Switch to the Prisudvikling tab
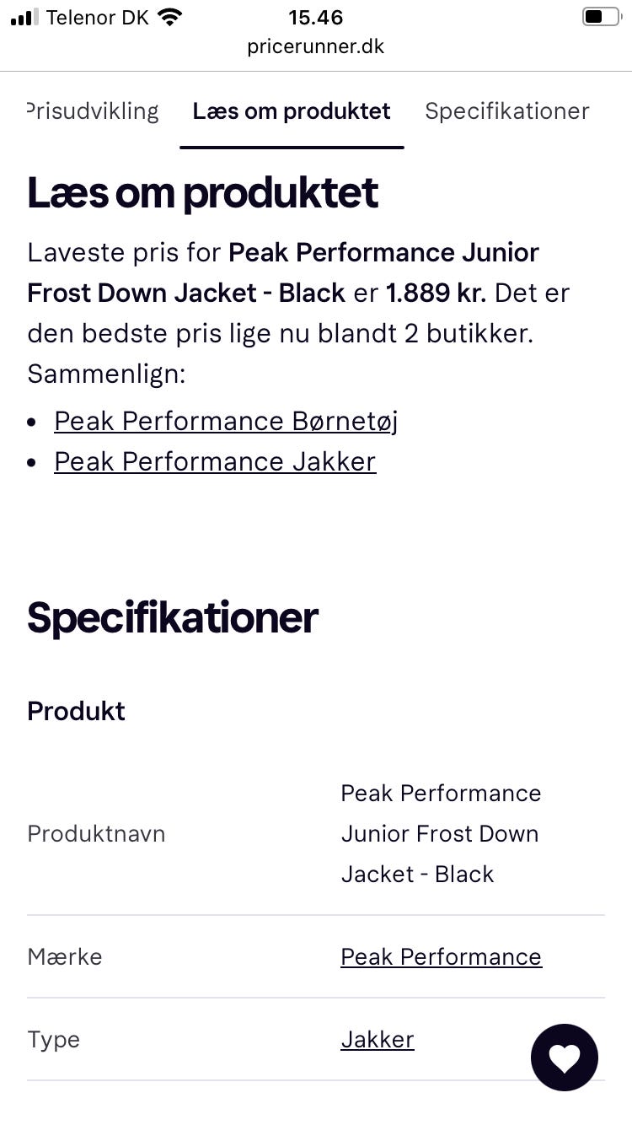This screenshot has width=632, height=1125. (x=93, y=111)
